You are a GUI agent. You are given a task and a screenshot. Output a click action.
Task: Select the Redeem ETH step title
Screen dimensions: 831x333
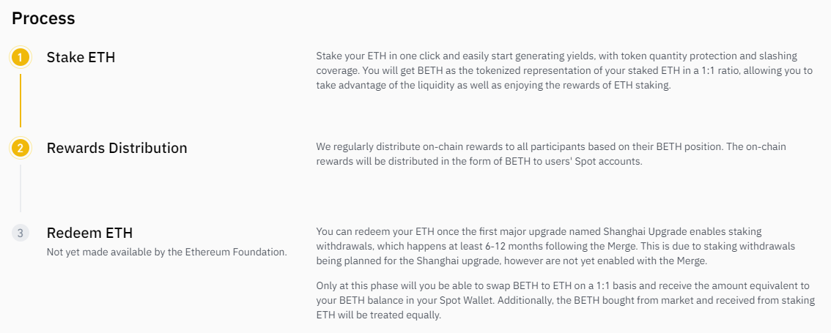click(89, 233)
